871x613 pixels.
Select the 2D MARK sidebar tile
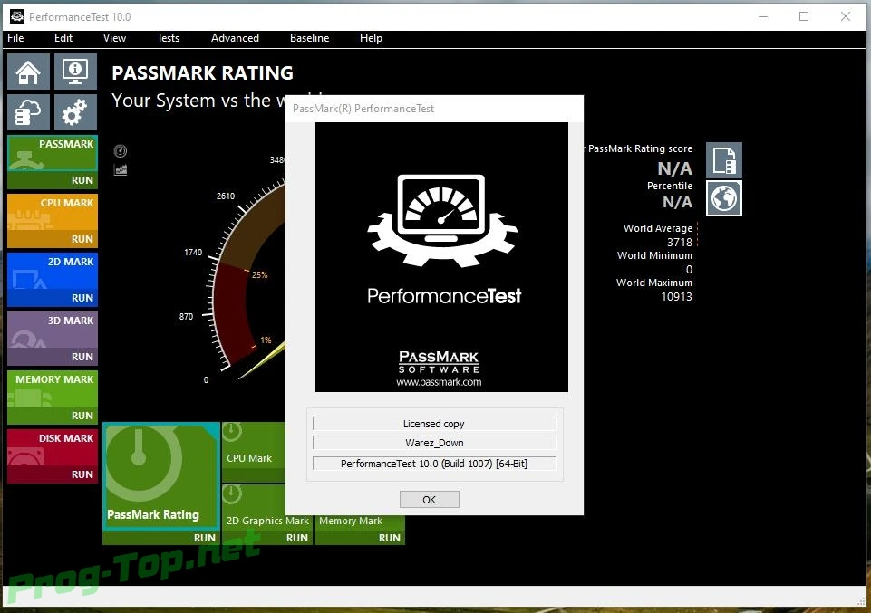coord(53,272)
